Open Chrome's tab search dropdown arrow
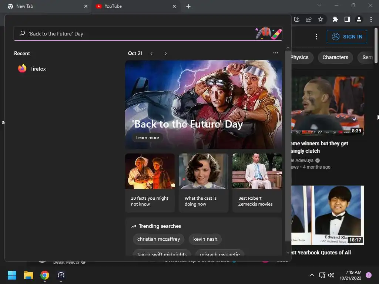The height and width of the screenshot is (284, 379). (319, 5)
